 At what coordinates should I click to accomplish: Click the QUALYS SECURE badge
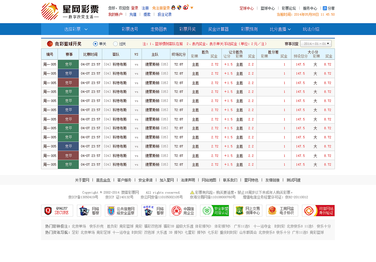(x=57, y=210)
